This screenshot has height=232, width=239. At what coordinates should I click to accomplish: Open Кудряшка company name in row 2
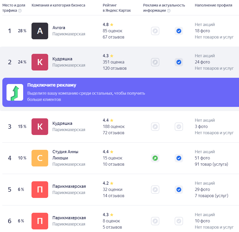point(62,59)
